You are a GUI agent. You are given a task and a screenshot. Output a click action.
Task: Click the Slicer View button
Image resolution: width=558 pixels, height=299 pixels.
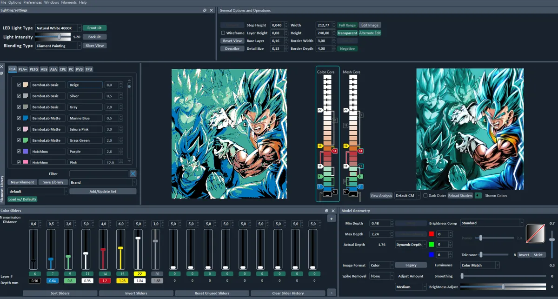coord(94,46)
